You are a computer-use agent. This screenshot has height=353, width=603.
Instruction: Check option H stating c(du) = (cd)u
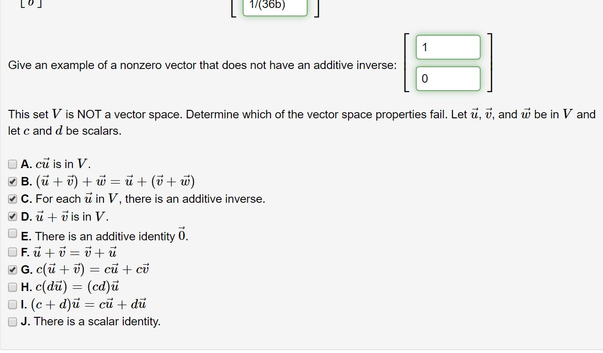pyautogui.click(x=12, y=287)
